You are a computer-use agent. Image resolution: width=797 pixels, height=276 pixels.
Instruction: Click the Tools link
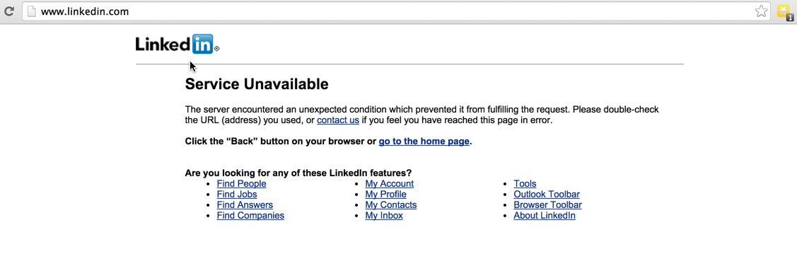point(525,183)
